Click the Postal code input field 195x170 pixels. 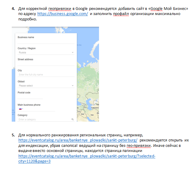pos(30,97)
